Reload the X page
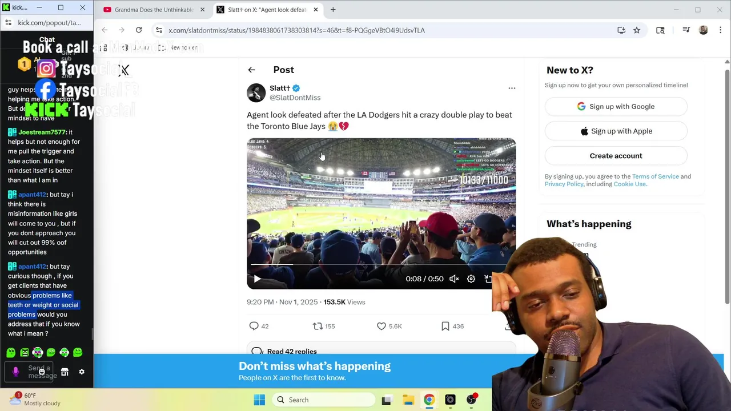The width and height of the screenshot is (731, 411). [139, 30]
